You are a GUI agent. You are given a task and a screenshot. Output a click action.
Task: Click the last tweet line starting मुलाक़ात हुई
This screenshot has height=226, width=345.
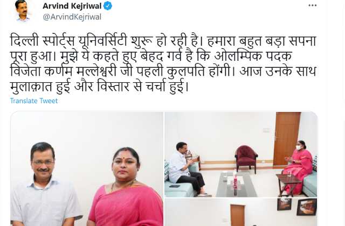[x=99, y=86]
